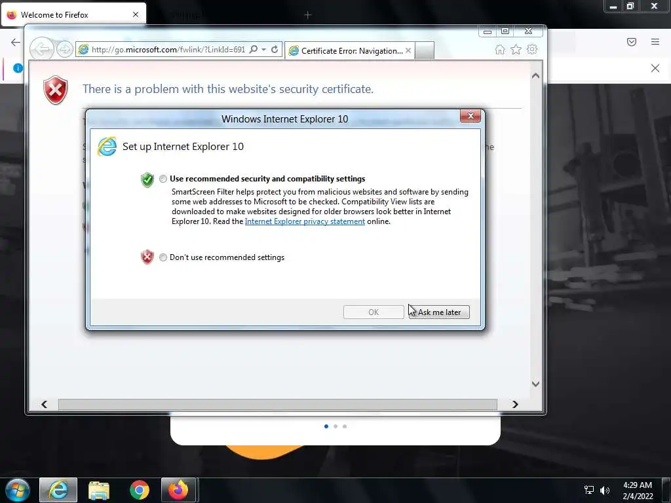Maximize the Internet Explorer window
The width and height of the screenshot is (671, 503).
pyautogui.click(x=505, y=31)
